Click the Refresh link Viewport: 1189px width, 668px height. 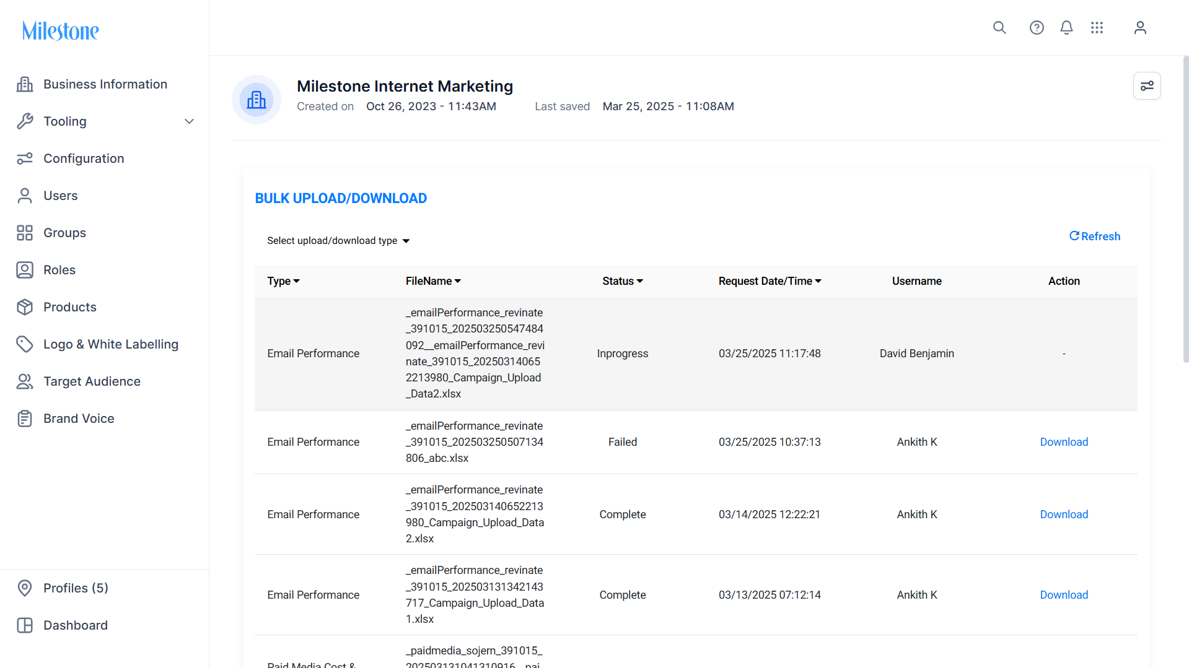(x=1095, y=236)
